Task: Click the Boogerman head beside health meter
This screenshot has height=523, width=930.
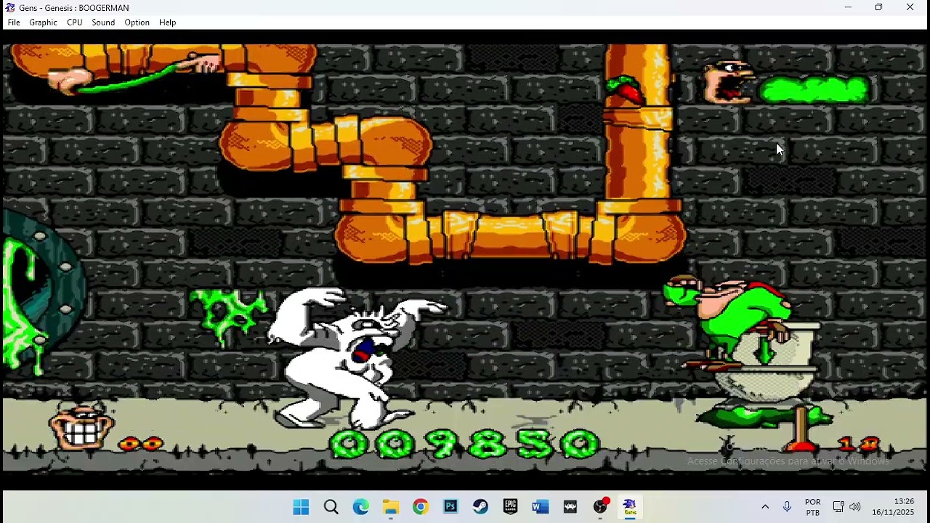Action: (x=728, y=82)
